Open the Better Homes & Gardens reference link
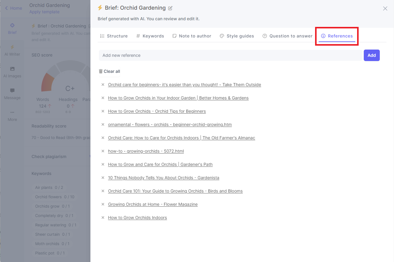The width and height of the screenshot is (394, 262). [178, 98]
